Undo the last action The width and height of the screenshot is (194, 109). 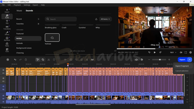click(x=15, y=59)
